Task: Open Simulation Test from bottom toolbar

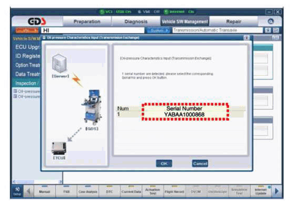Action: tap(239, 191)
